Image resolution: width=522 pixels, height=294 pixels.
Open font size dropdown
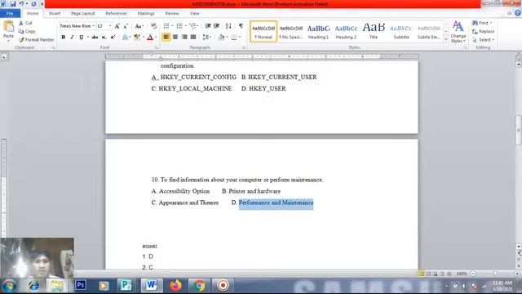click(110, 26)
